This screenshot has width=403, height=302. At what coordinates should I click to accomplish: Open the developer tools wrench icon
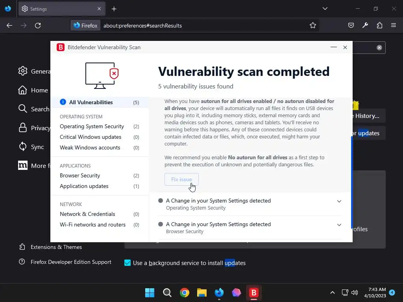pos(365,25)
